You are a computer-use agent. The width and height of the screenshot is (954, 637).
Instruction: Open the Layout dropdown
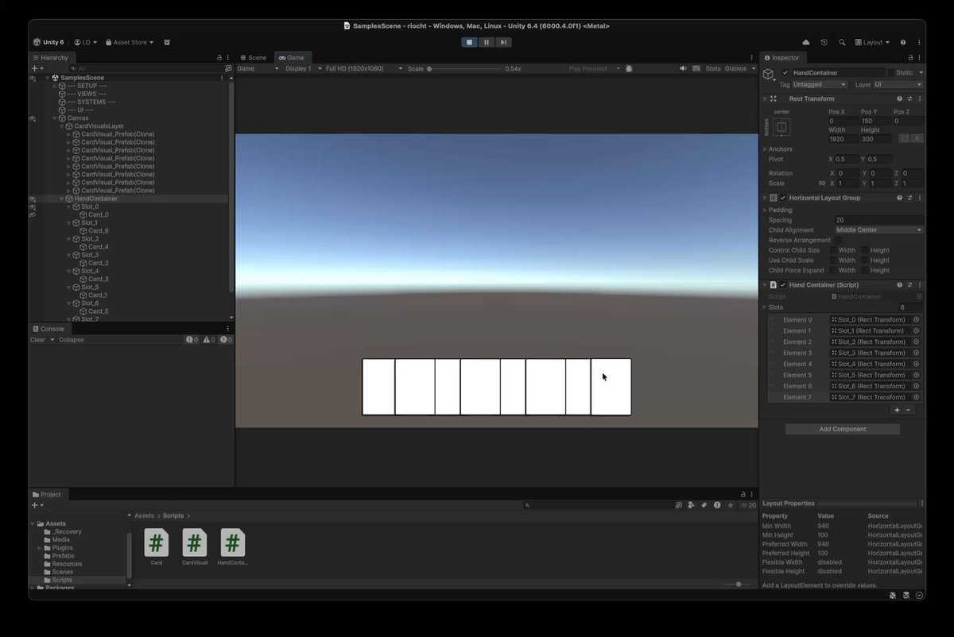(x=874, y=42)
